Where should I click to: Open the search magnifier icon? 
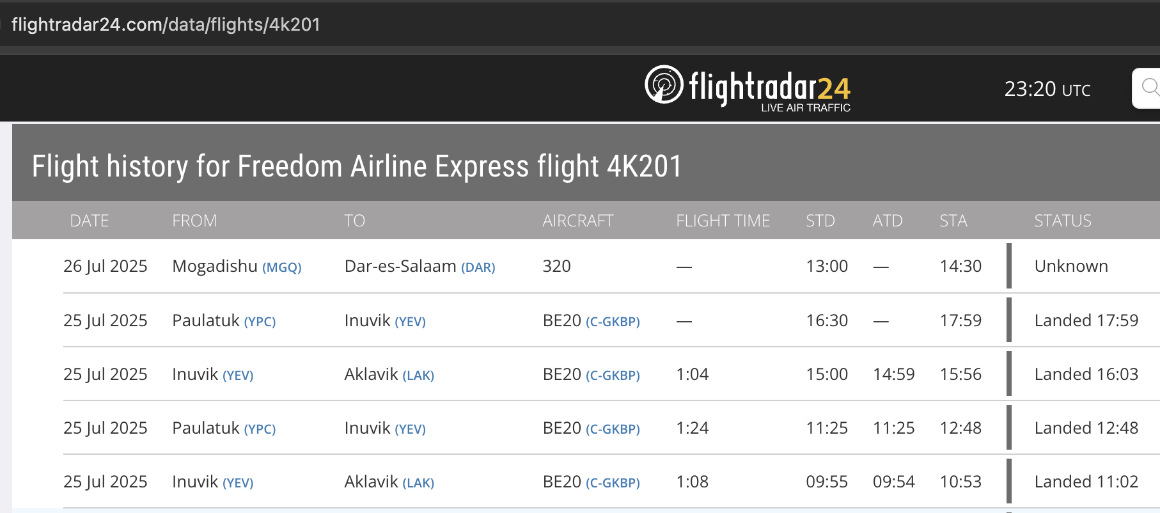(1150, 88)
